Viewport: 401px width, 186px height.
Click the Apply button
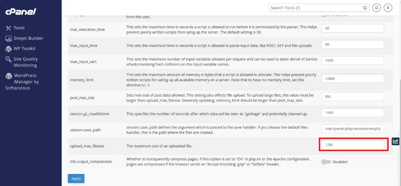76,178
